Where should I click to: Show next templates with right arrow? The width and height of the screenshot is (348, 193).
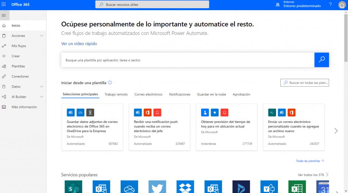(336, 131)
